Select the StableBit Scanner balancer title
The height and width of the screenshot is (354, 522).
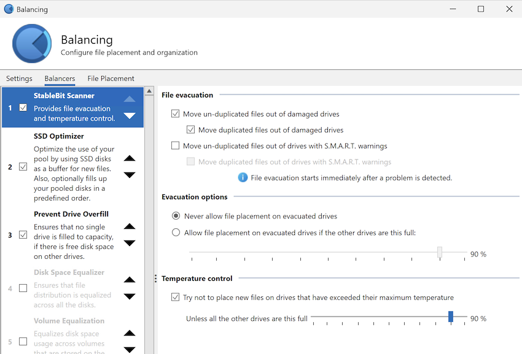click(64, 96)
